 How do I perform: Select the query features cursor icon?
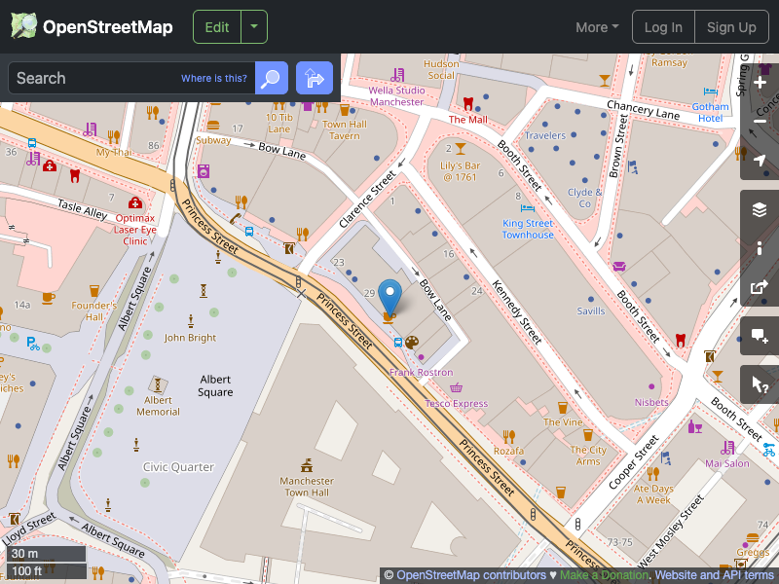(x=760, y=383)
